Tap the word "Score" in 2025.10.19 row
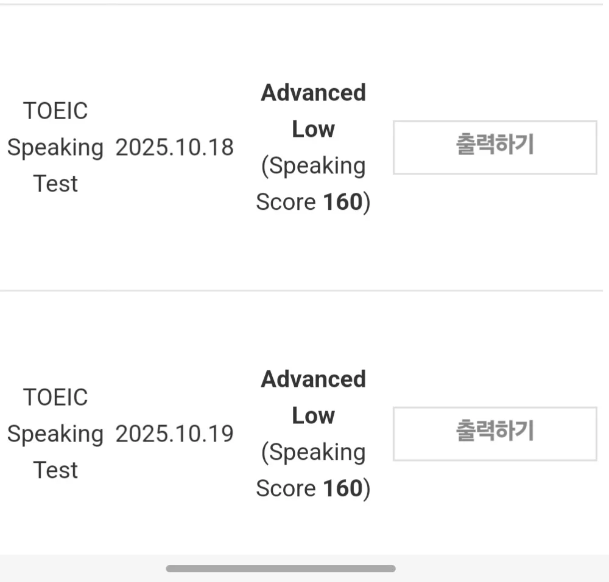609x582 pixels. click(286, 489)
